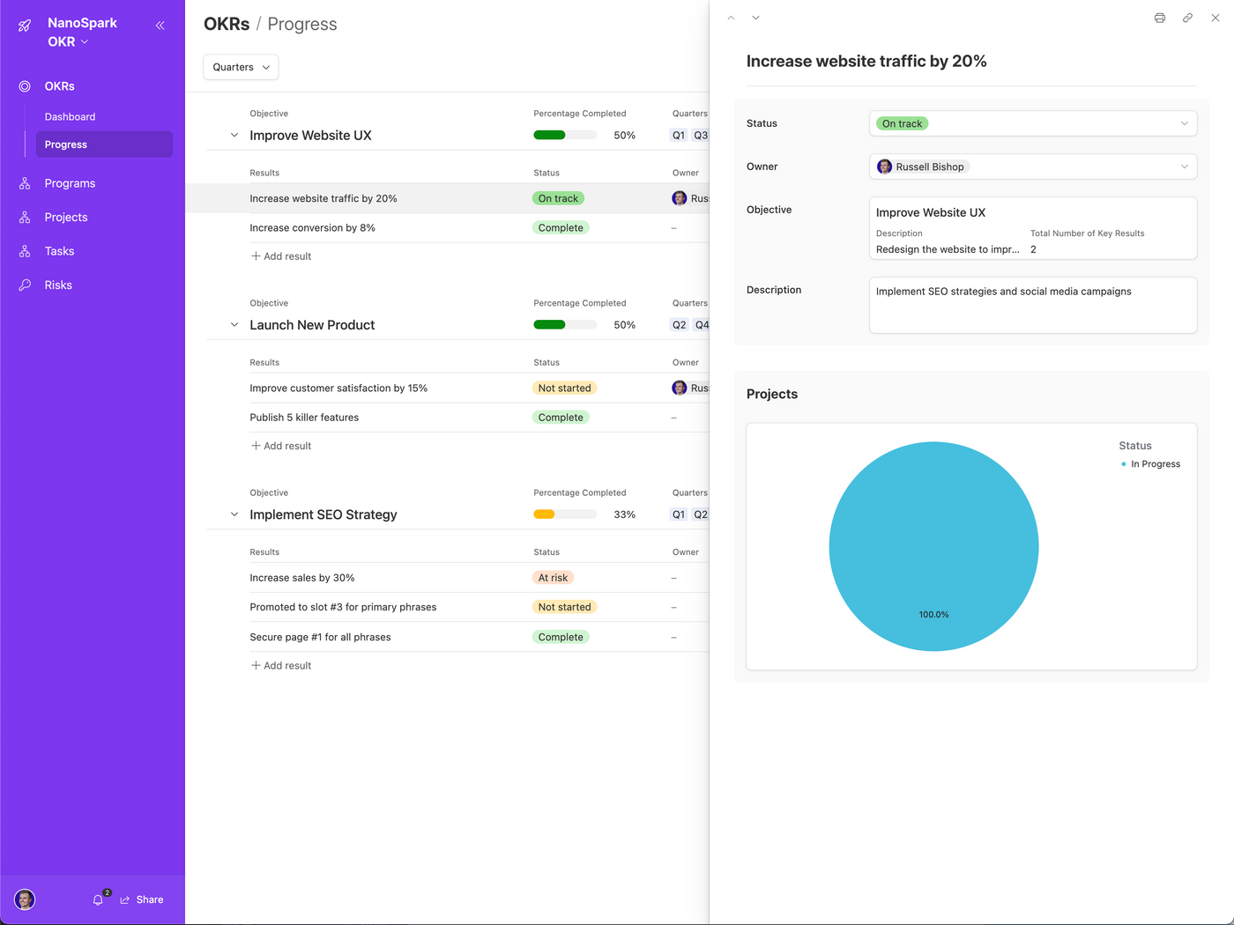The height and width of the screenshot is (925, 1234).
Task: Click the print icon in detail panel
Action: coord(1159,18)
